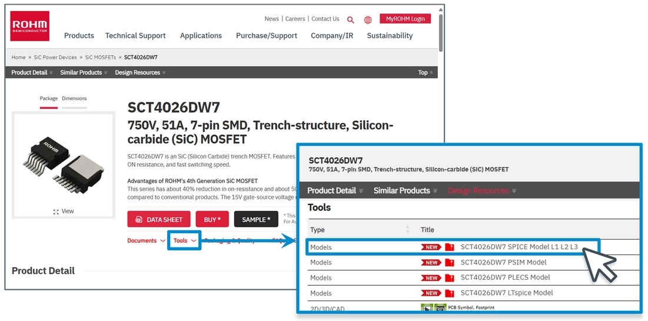This screenshot has height=321, width=648.
Task: Open the Applications menu
Action: 201,35
